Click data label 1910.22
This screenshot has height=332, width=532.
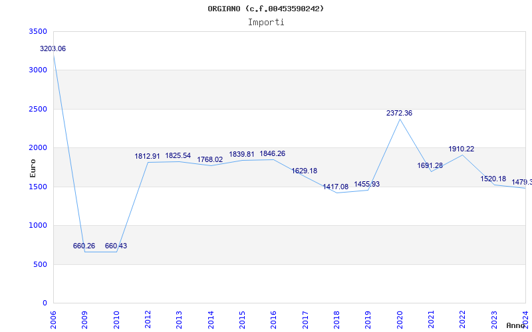(462, 149)
